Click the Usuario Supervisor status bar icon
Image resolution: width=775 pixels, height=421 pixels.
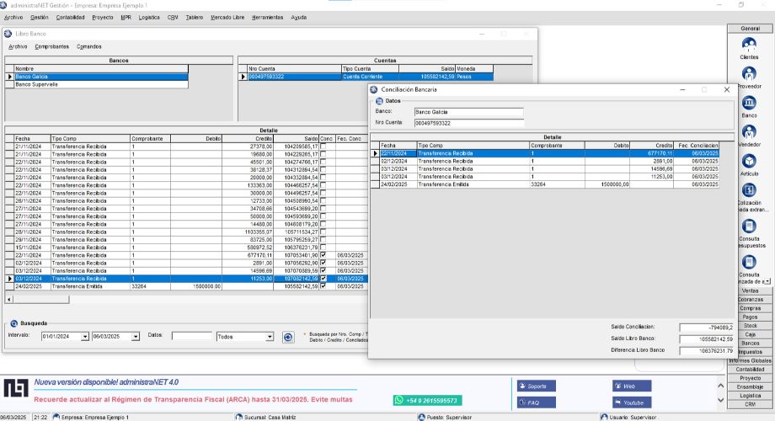pos(604,417)
